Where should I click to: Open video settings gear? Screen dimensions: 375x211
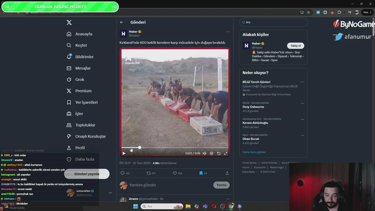pos(212,153)
